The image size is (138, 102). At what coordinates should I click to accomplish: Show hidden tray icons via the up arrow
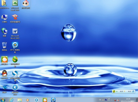point(112,100)
